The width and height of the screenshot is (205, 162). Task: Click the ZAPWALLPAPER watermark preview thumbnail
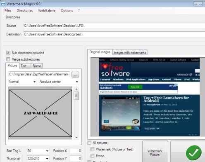click(41, 113)
